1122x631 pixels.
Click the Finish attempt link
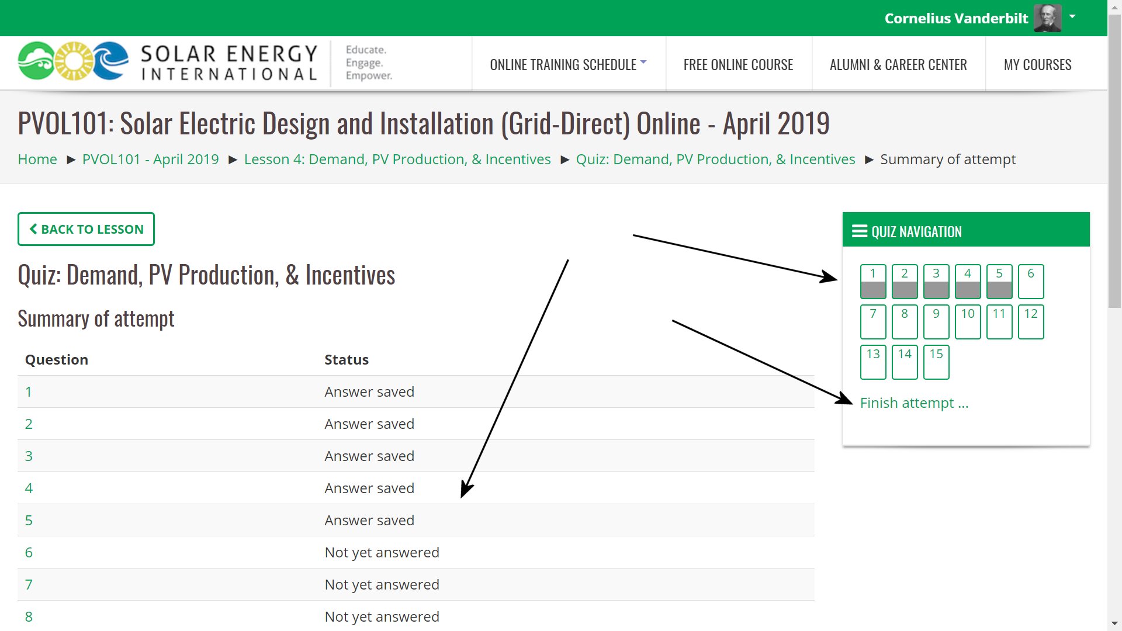[x=914, y=403]
